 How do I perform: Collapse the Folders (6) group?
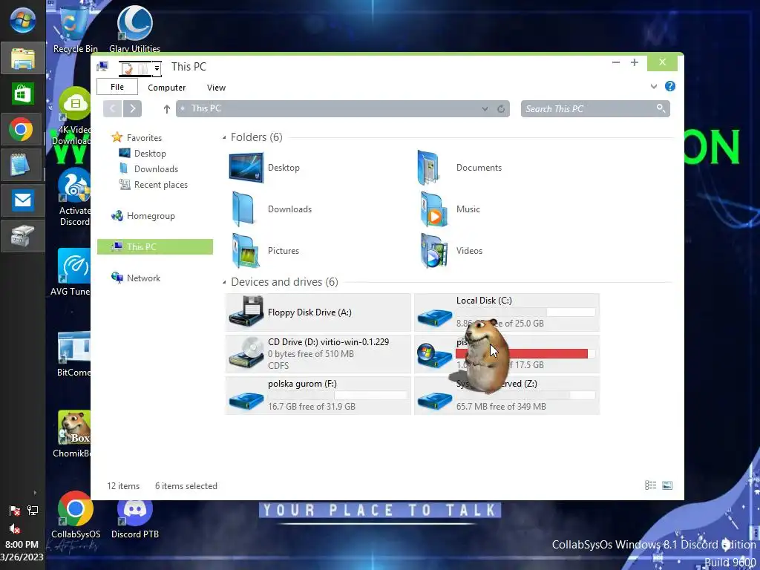tap(224, 137)
